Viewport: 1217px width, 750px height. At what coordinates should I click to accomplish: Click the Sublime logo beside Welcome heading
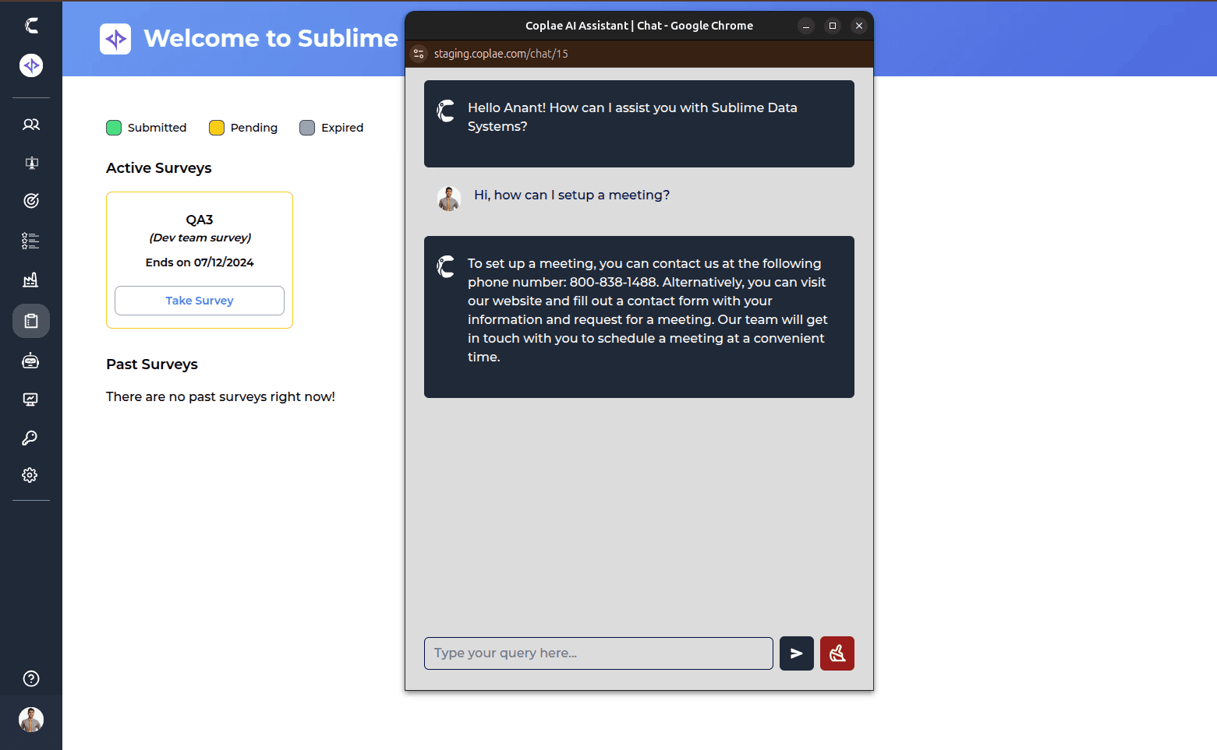115,39
